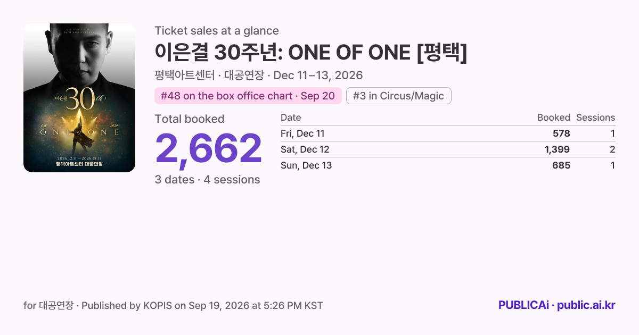Image resolution: width=639 pixels, height=335 pixels.
Task: Select the #48 box office chart badge
Action: click(x=248, y=96)
